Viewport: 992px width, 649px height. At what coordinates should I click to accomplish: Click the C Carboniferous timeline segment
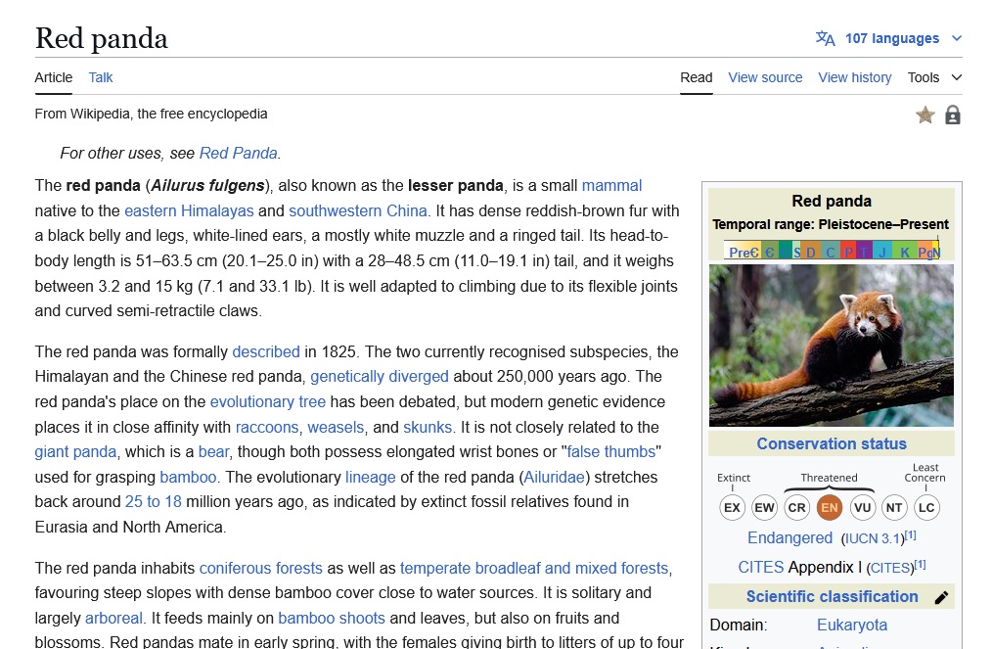(x=830, y=250)
